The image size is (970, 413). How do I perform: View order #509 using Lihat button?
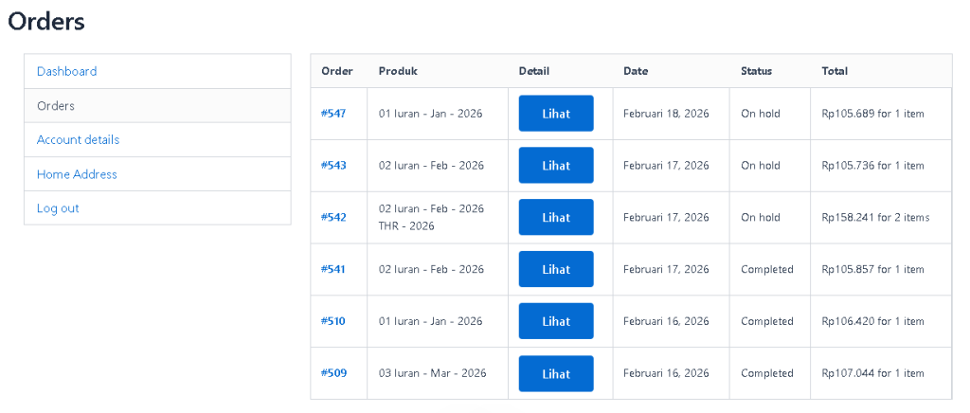(x=556, y=373)
